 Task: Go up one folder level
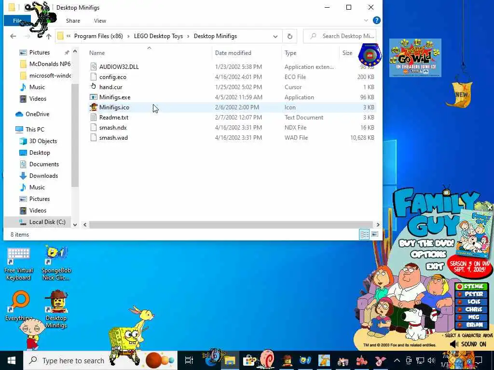tap(49, 37)
